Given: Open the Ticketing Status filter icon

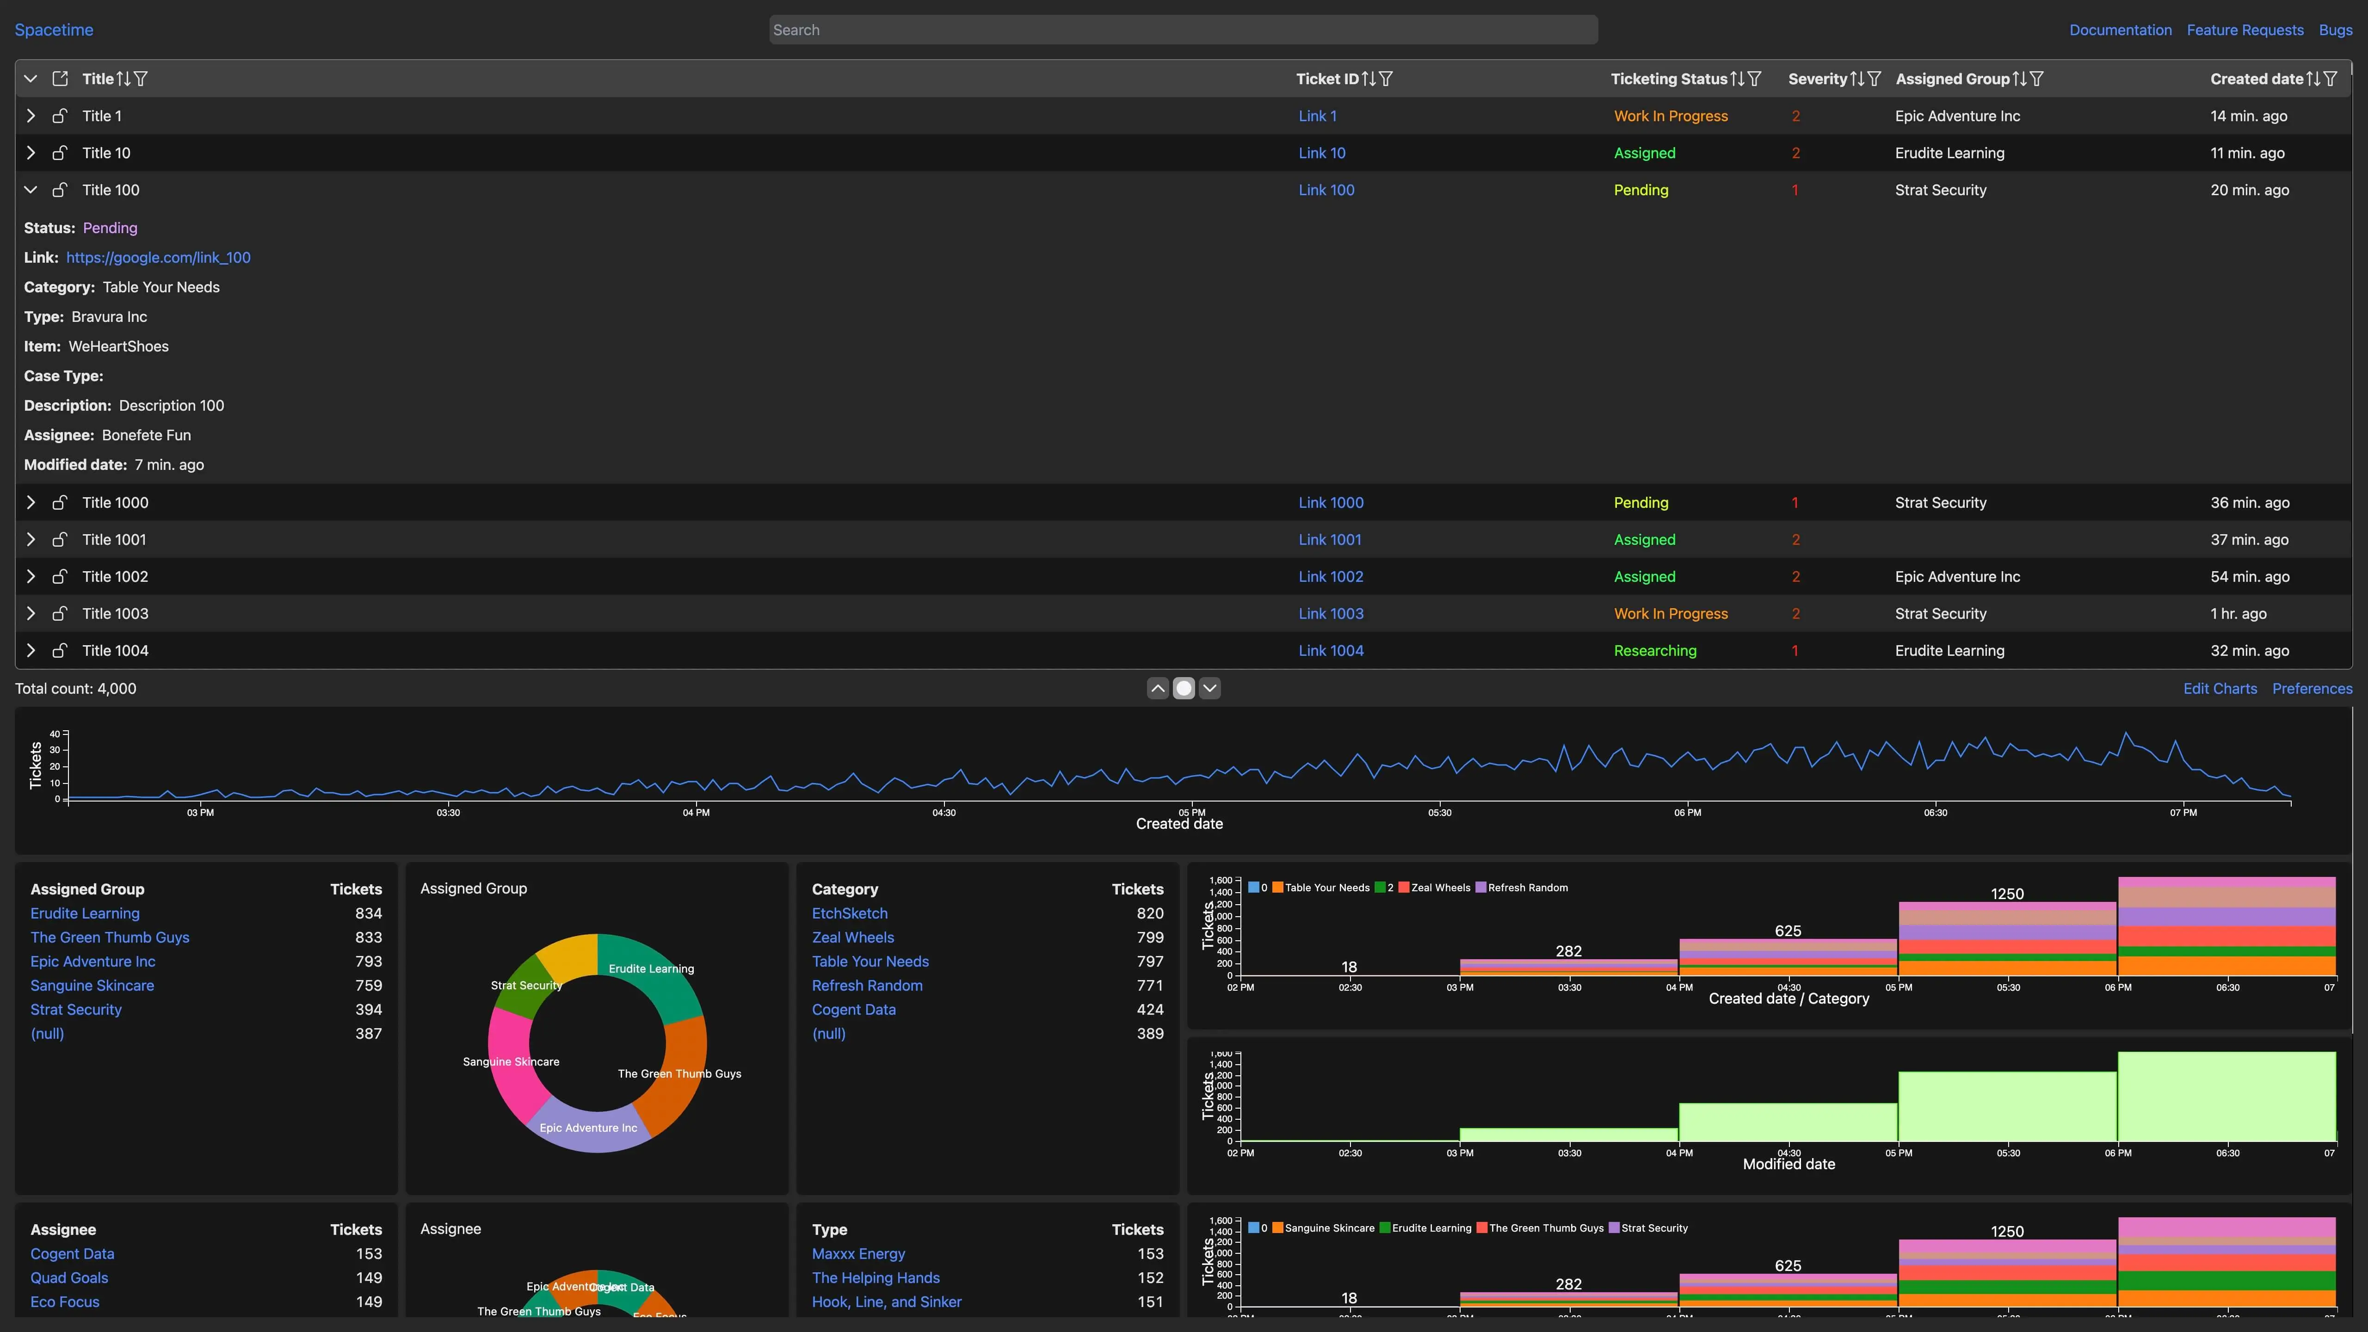Looking at the screenshot, I should tap(1754, 79).
